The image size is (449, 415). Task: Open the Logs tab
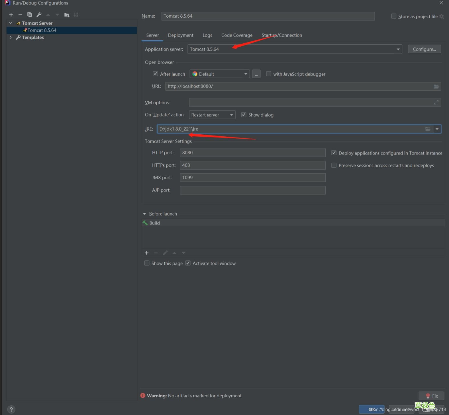207,35
